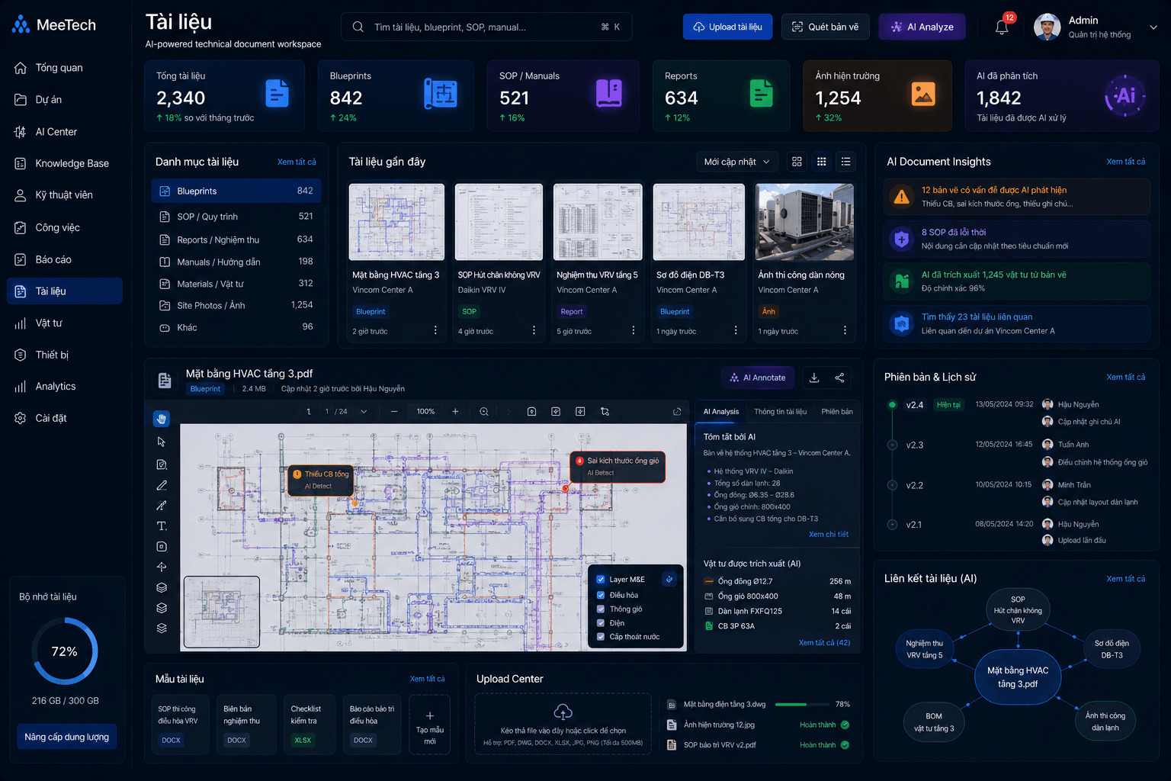Toggle the Thông gió layer checkbox

pos(601,609)
